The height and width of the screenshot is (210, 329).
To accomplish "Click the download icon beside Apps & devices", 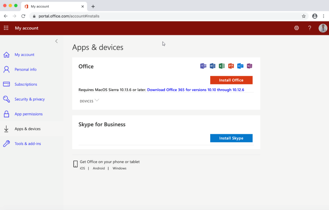I will click(6, 129).
